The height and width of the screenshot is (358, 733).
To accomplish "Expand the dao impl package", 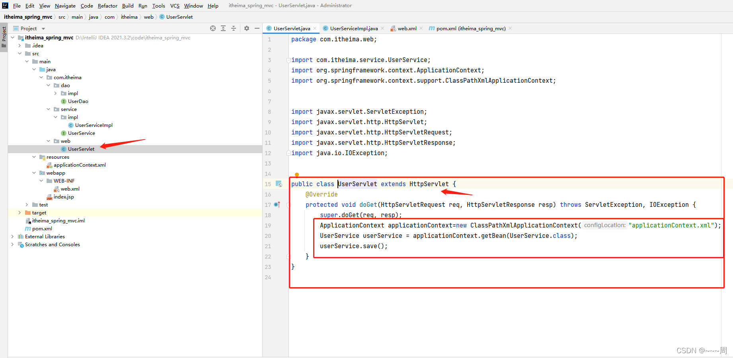I will (x=56, y=93).
